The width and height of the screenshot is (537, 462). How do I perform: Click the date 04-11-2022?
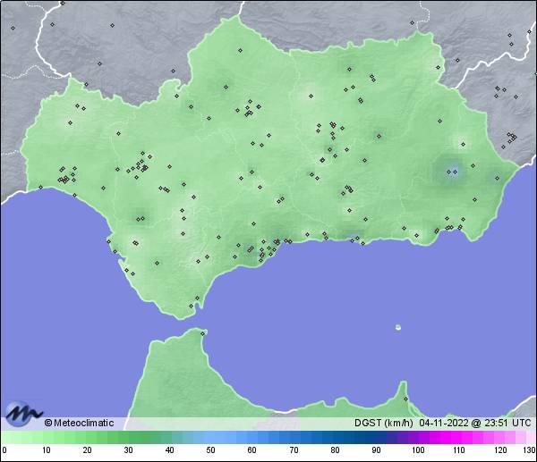coord(444,423)
